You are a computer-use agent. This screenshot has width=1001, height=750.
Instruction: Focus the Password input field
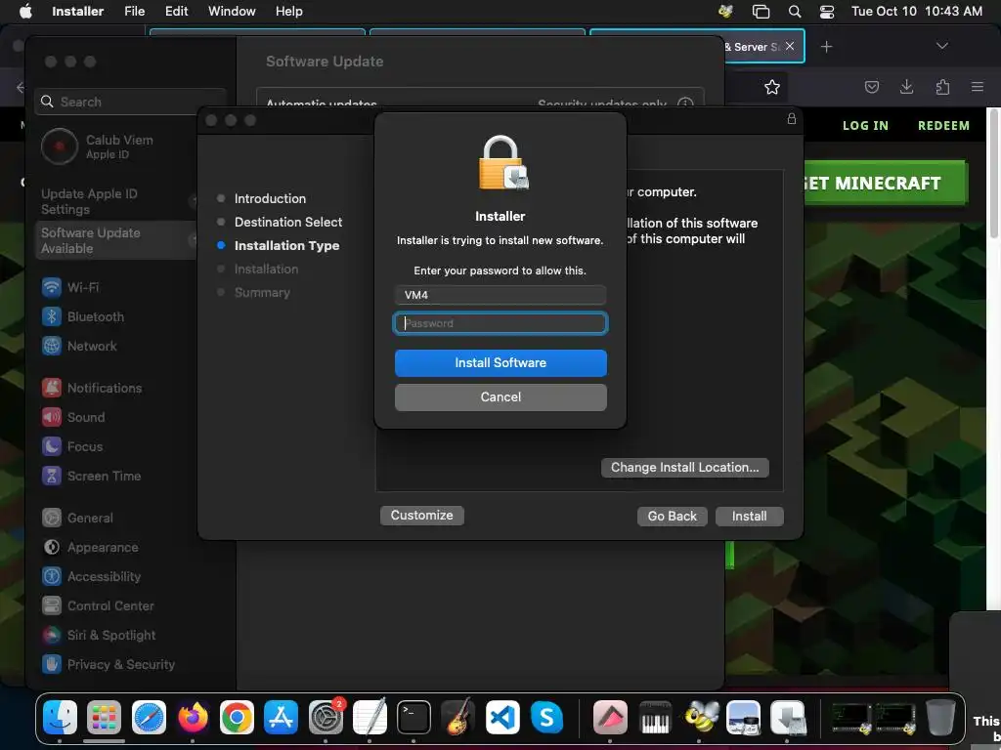[x=500, y=323]
